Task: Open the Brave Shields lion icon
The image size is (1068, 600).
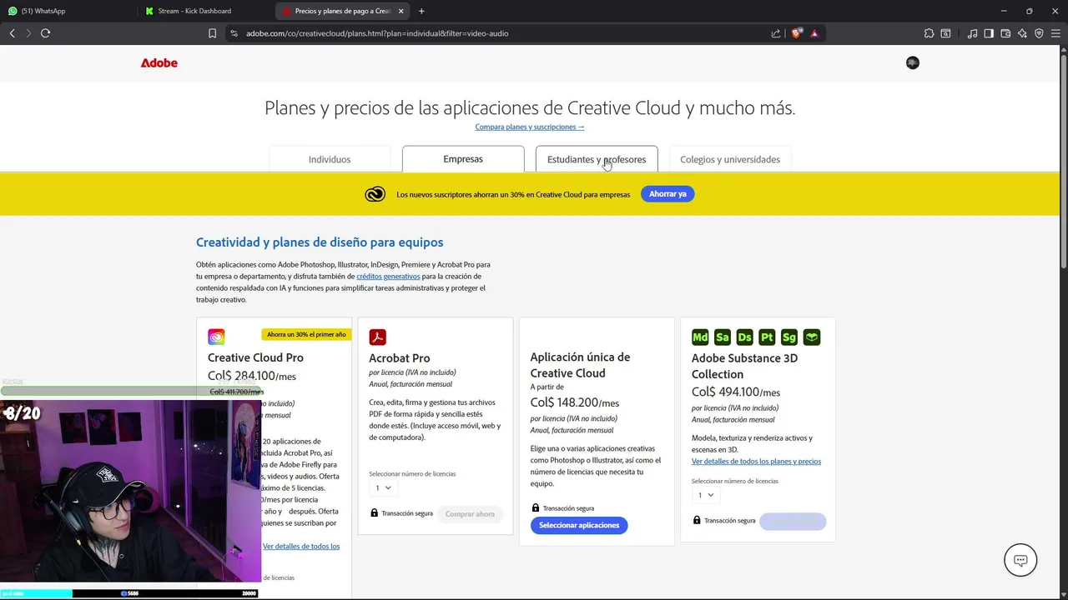Action: 796,33
